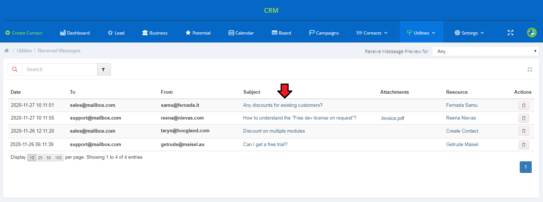Image resolution: width=543 pixels, height=202 pixels.
Task: Click the getrude@maisel.au sender cell
Action: coord(183,145)
